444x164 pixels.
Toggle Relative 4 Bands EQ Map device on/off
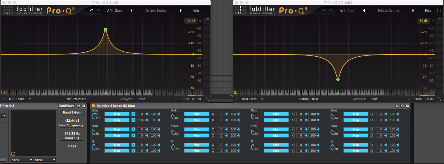[93, 106]
